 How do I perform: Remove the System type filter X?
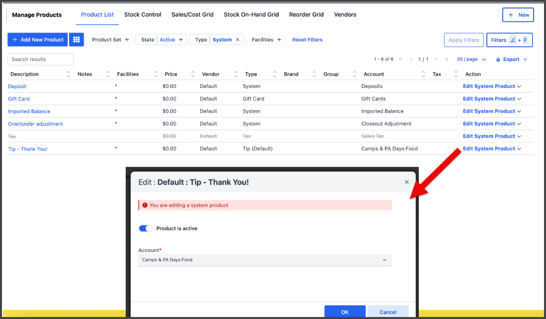point(237,40)
